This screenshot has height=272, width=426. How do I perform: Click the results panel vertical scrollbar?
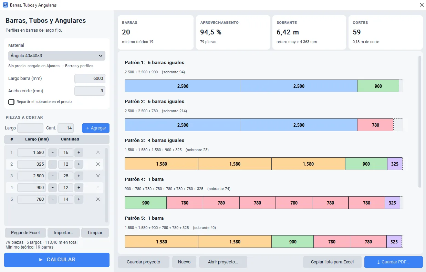click(420, 122)
